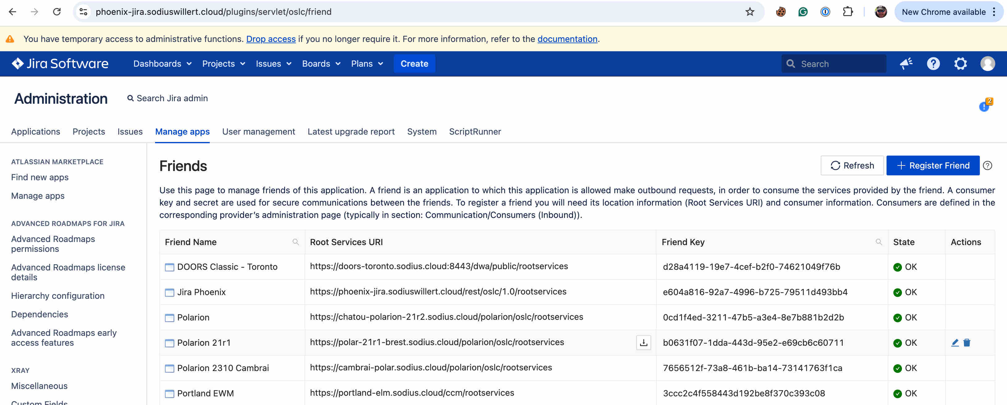
Task: Switch to the Projects admin tab
Action: coord(89,132)
